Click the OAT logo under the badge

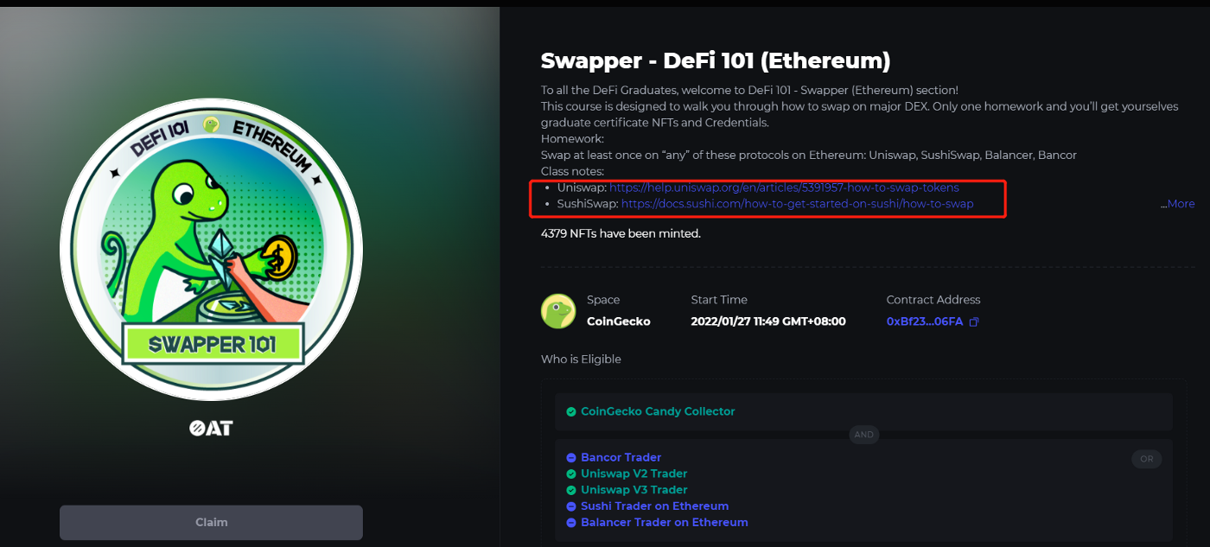point(211,427)
